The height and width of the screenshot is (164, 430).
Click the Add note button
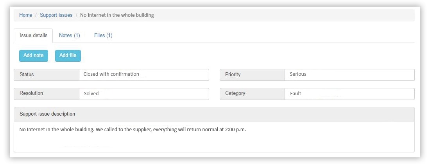pyautogui.click(x=34, y=55)
